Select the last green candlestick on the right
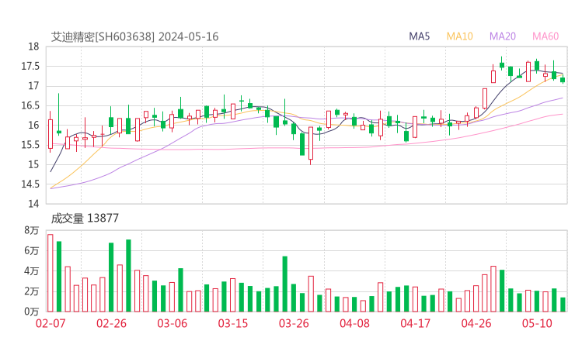This screenshot has width=575, height=341. click(563, 79)
